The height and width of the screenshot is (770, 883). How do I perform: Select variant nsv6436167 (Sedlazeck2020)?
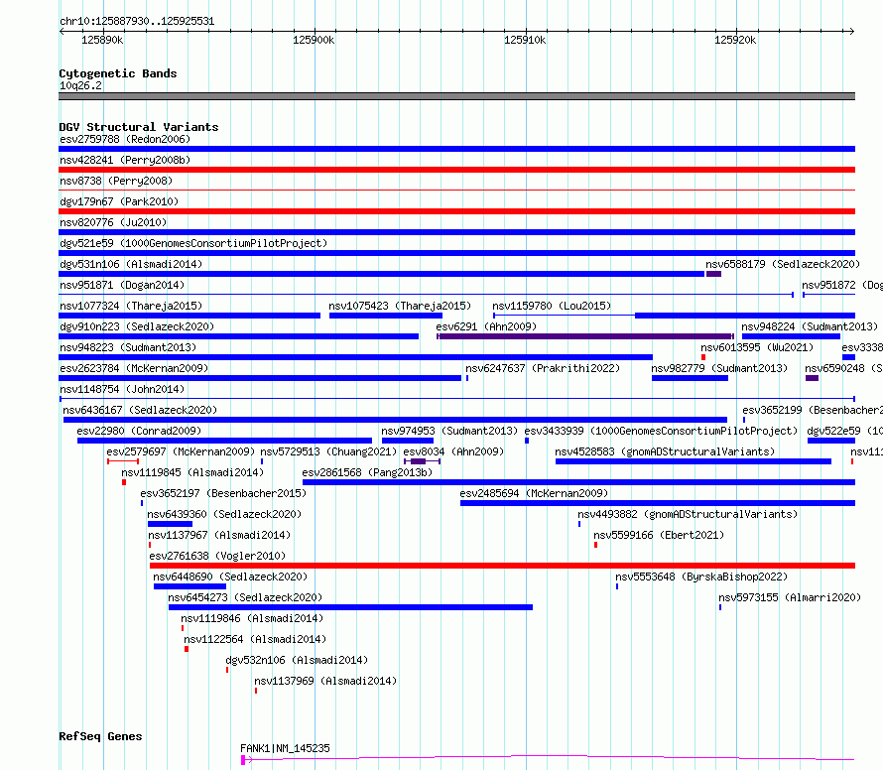coord(140,410)
